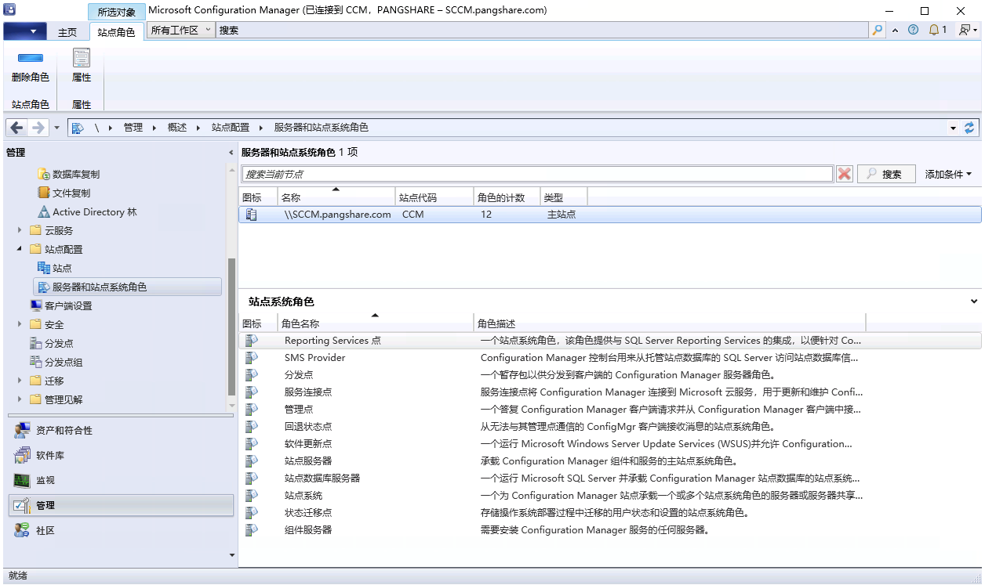Open the 监视 workspace
985x585 pixels.
[121, 480]
